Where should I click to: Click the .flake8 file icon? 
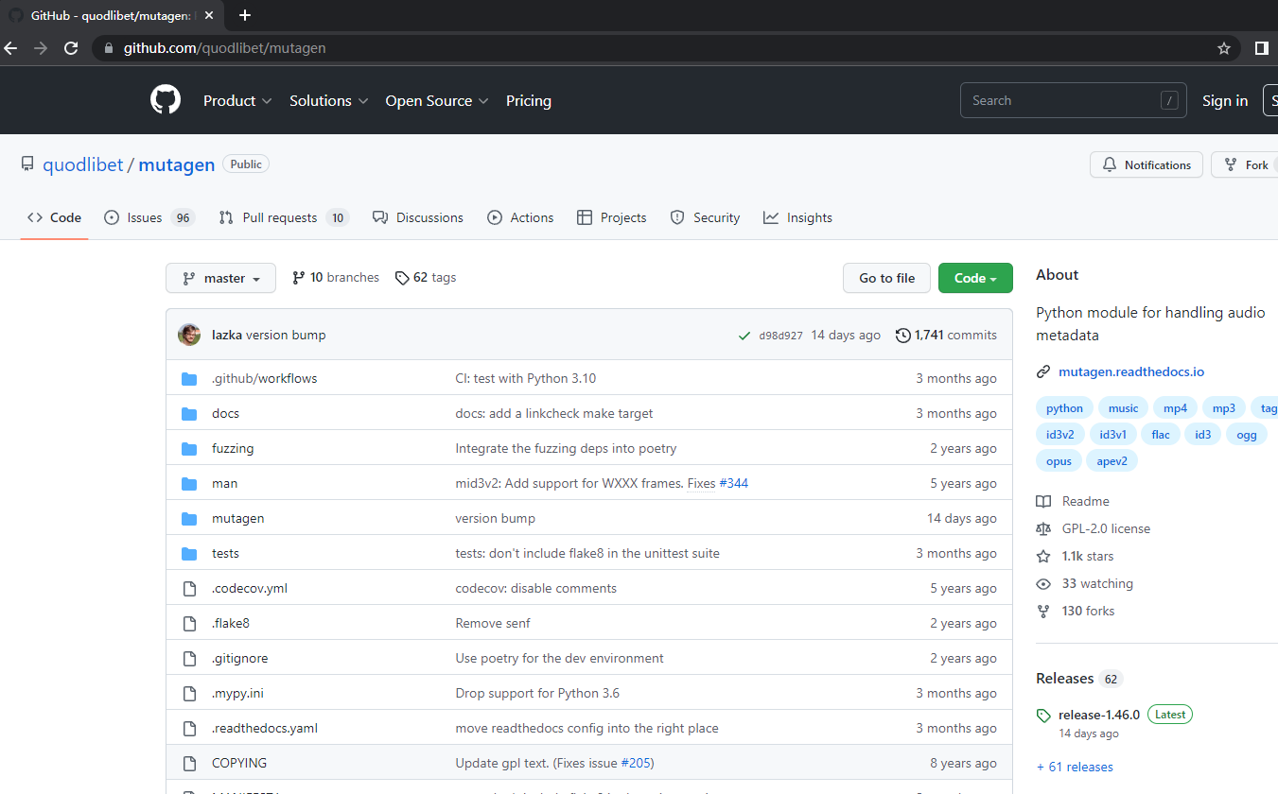click(189, 624)
